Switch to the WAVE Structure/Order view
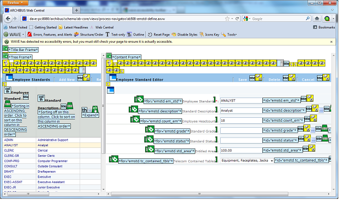This screenshot has width=340, height=200. click(89, 35)
